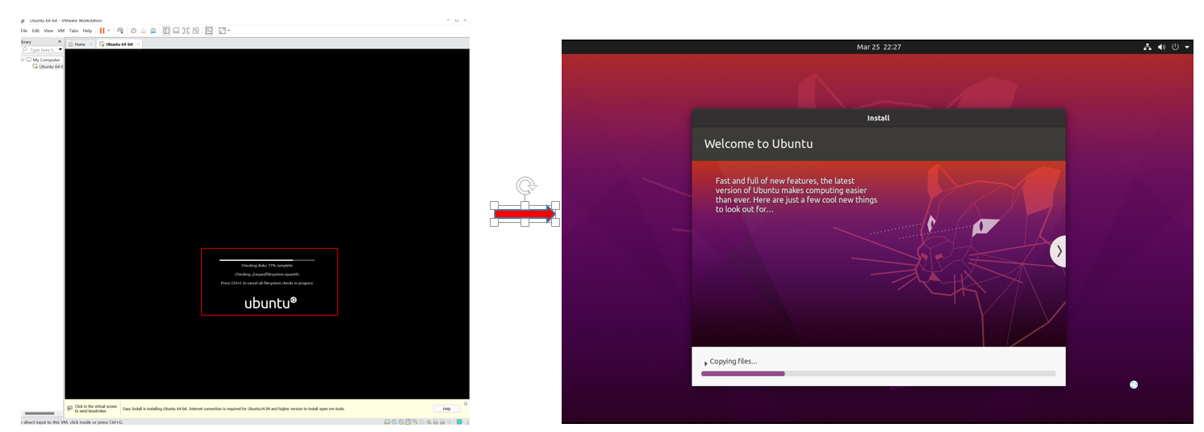Collapse the My Computer tree node
This screenshot has width=1204, height=432.
click(23, 60)
